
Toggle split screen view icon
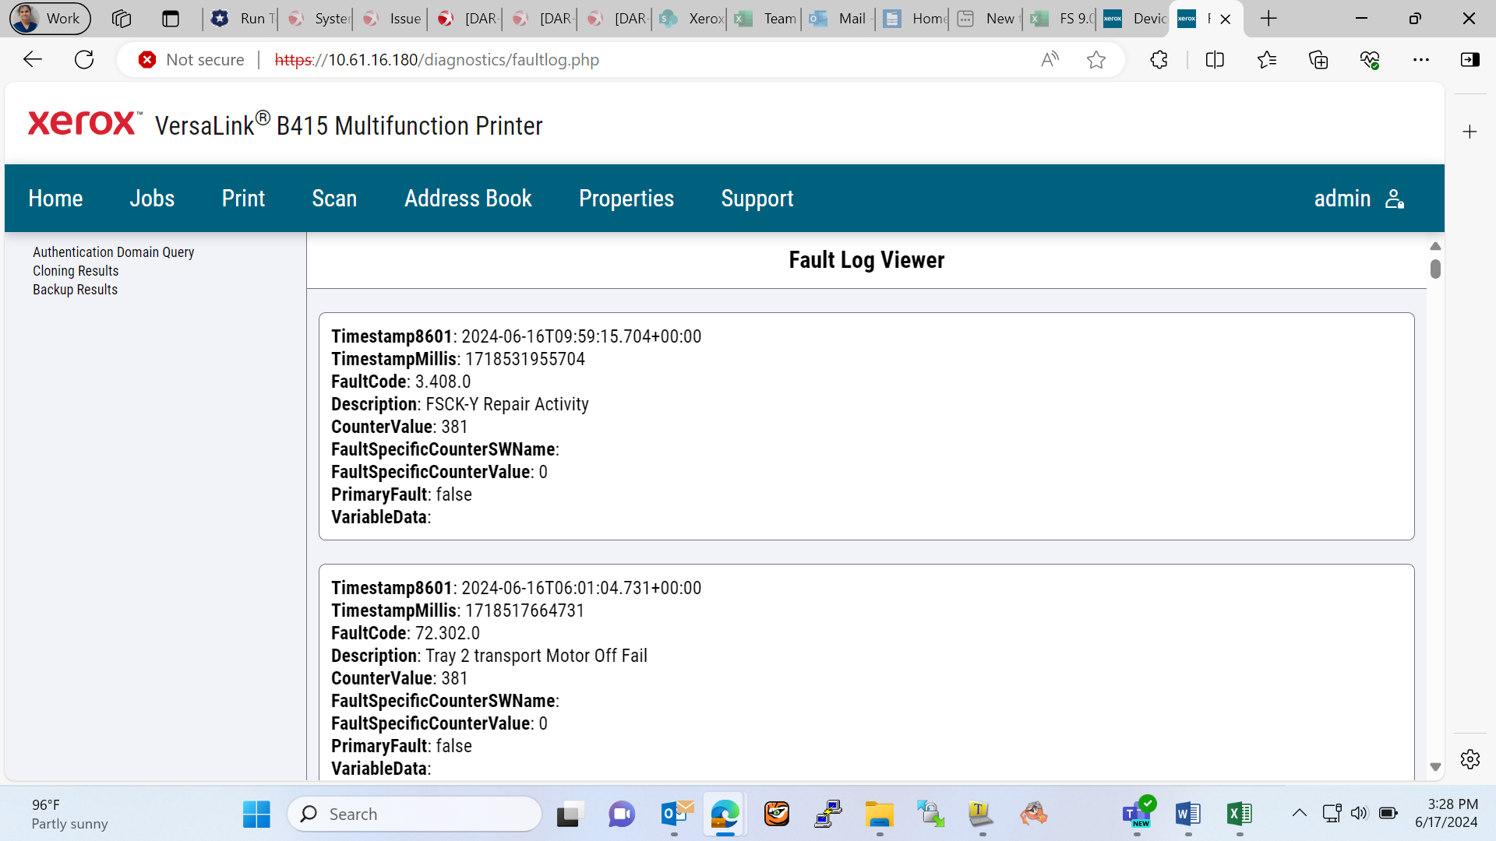1215,60
